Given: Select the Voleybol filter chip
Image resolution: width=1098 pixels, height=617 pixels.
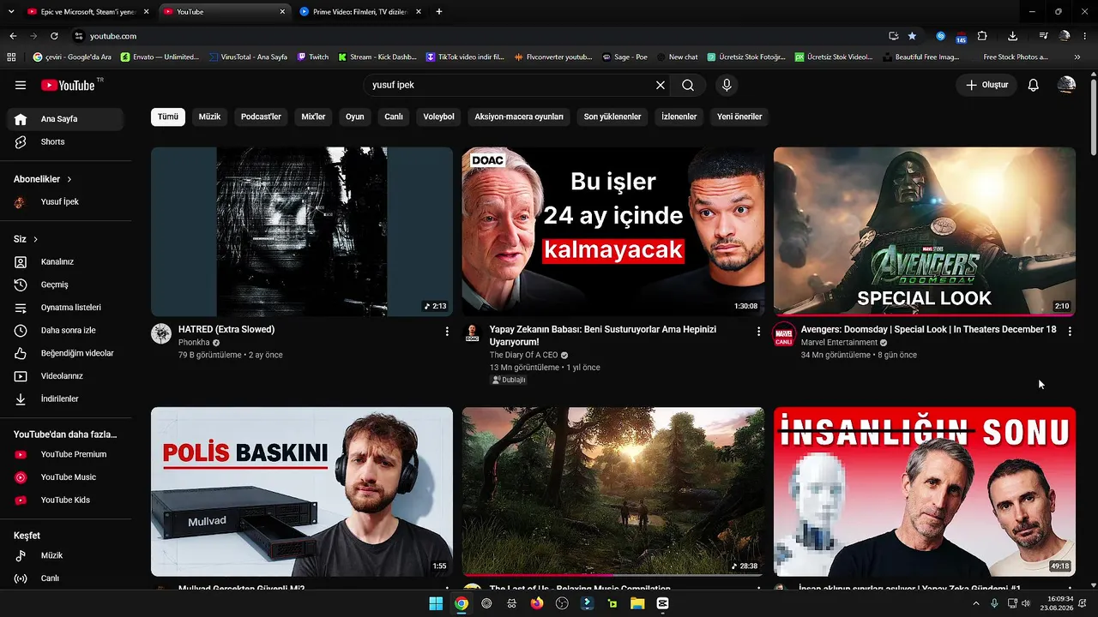Looking at the screenshot, I should pos(438,117).
